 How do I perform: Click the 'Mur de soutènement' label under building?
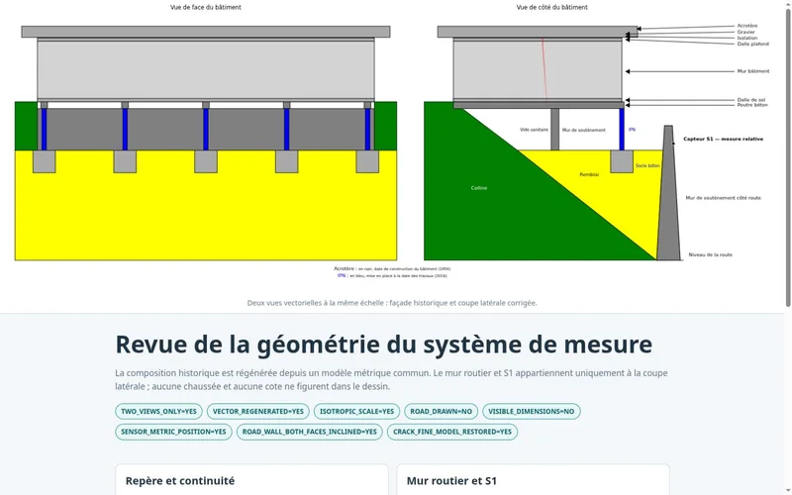tap(583, 131)
